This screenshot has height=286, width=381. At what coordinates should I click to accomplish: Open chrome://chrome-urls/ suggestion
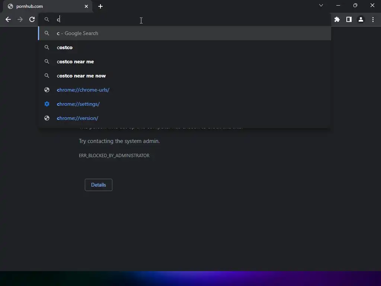[x=185, y=90]
